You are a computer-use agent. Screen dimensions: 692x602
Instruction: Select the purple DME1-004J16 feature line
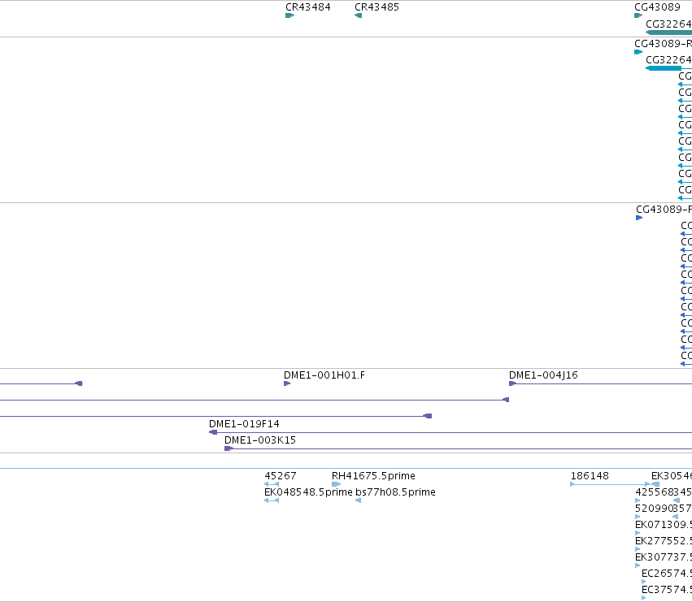pos(601,383)
